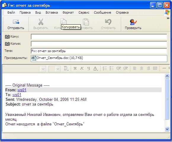This screenshot has height=142, width=172.
Task: Open the font size dropdown
Action: click(x=58, y=69)
